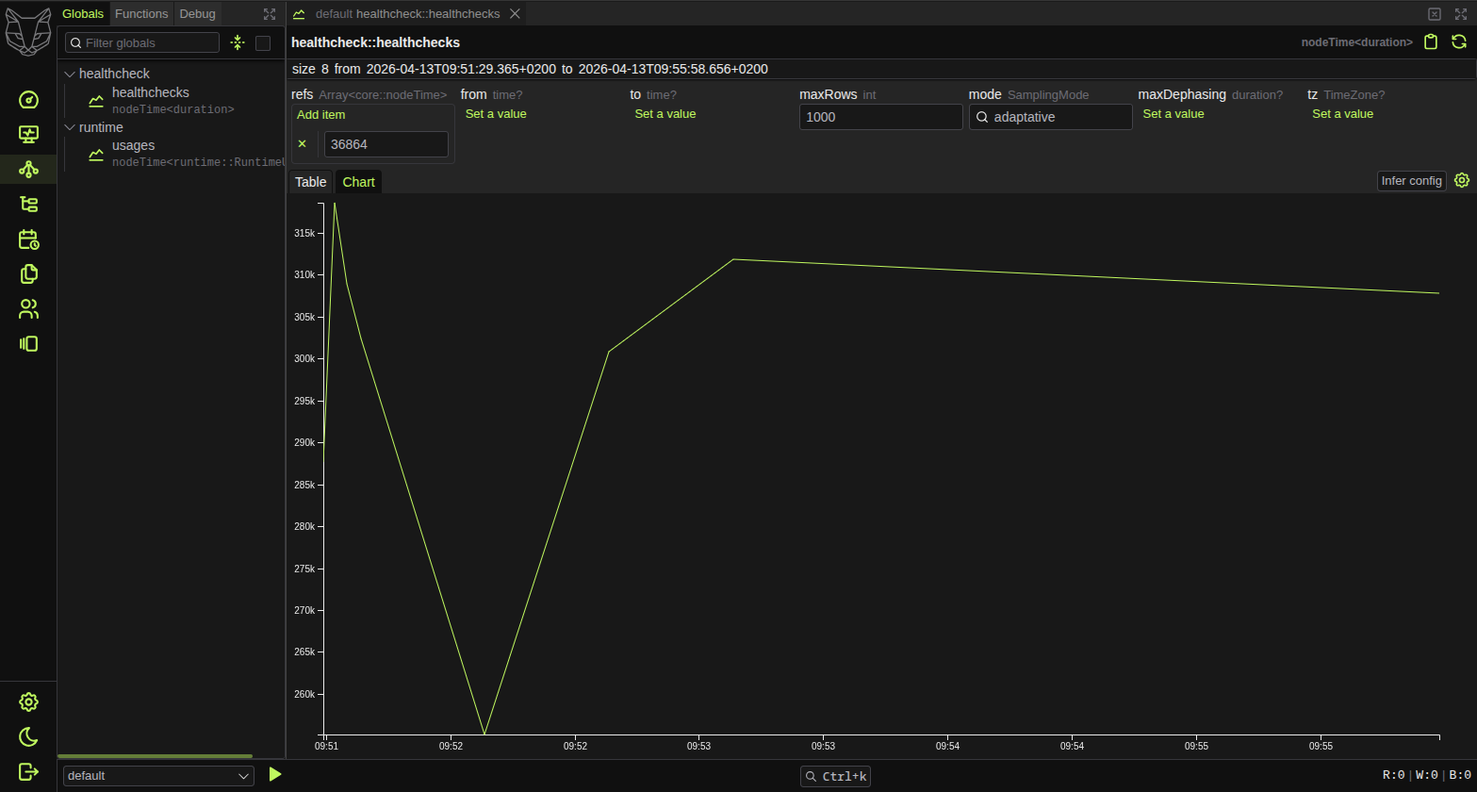The width and height of the screenshot is (1477, 792).
Task: Select the highlighted graph explorer sidebar icon
Action: [28, 170]
